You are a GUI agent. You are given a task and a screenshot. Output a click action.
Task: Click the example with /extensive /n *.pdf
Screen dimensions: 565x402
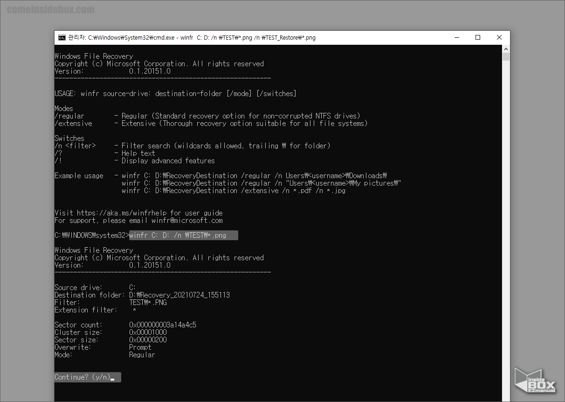pos(234,191)
